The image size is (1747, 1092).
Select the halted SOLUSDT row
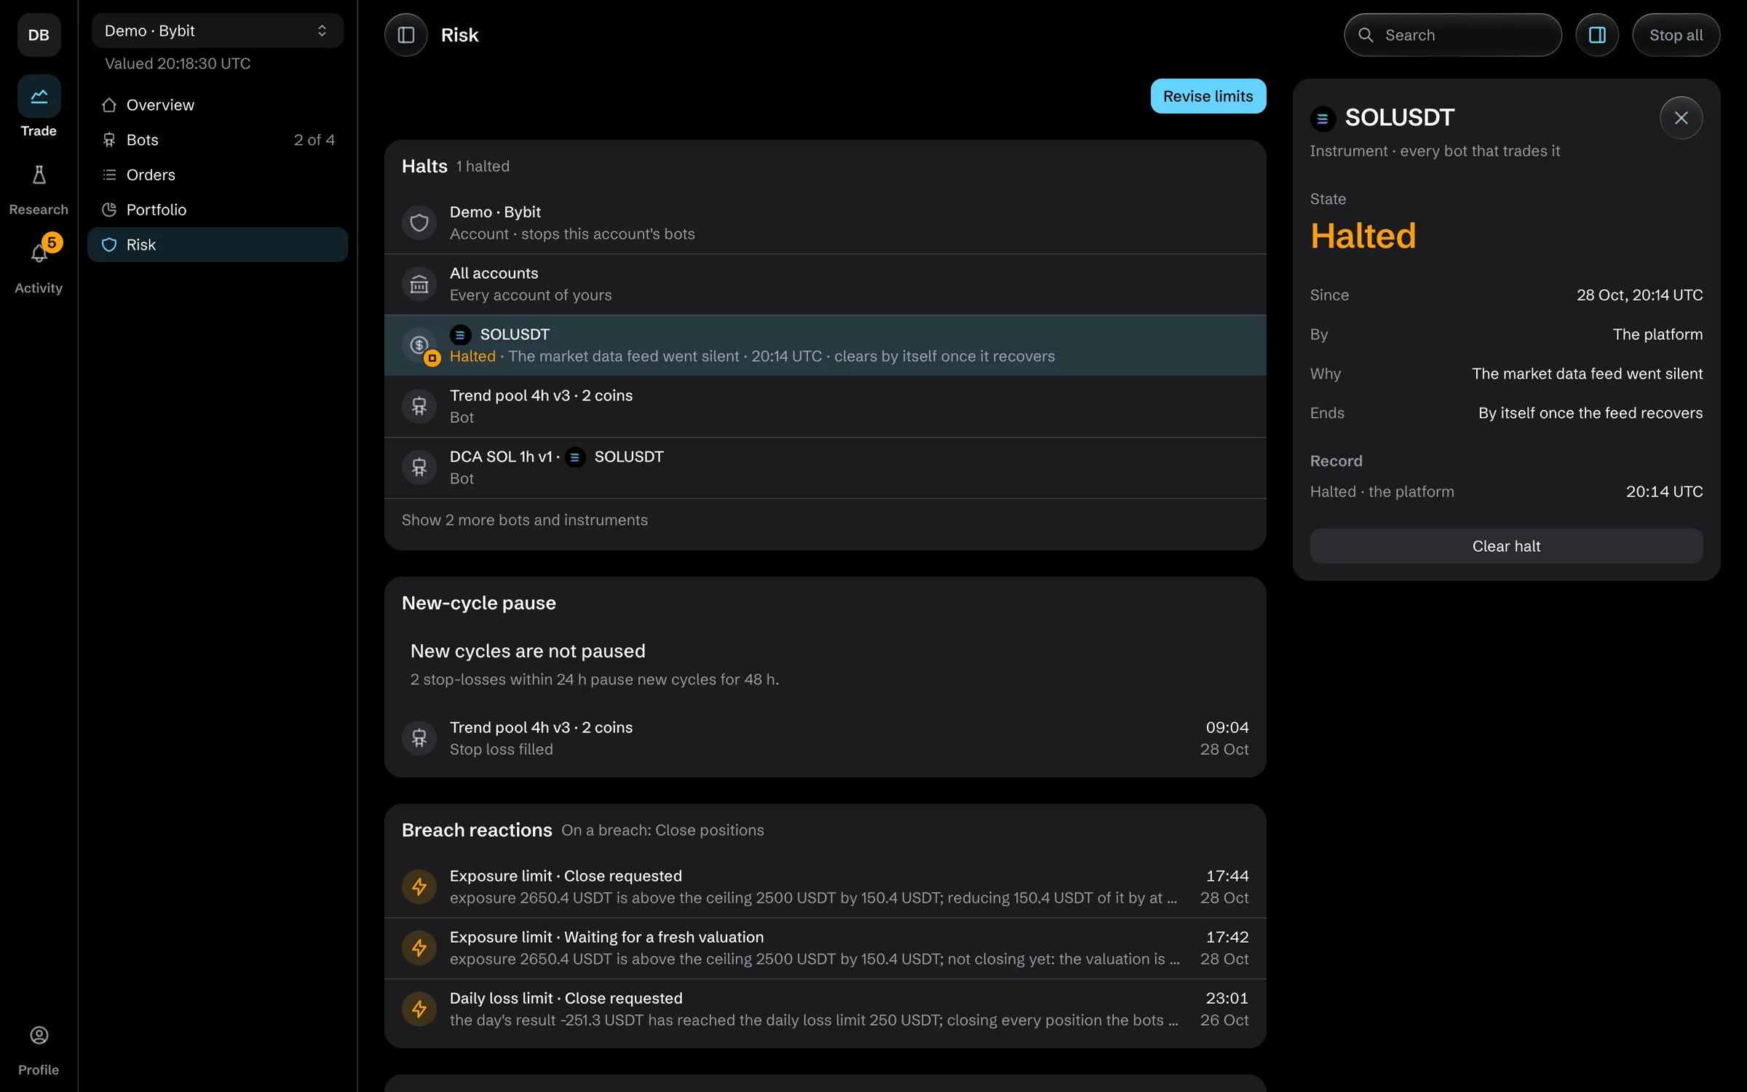pyautogui.click(x=825, y=345)
